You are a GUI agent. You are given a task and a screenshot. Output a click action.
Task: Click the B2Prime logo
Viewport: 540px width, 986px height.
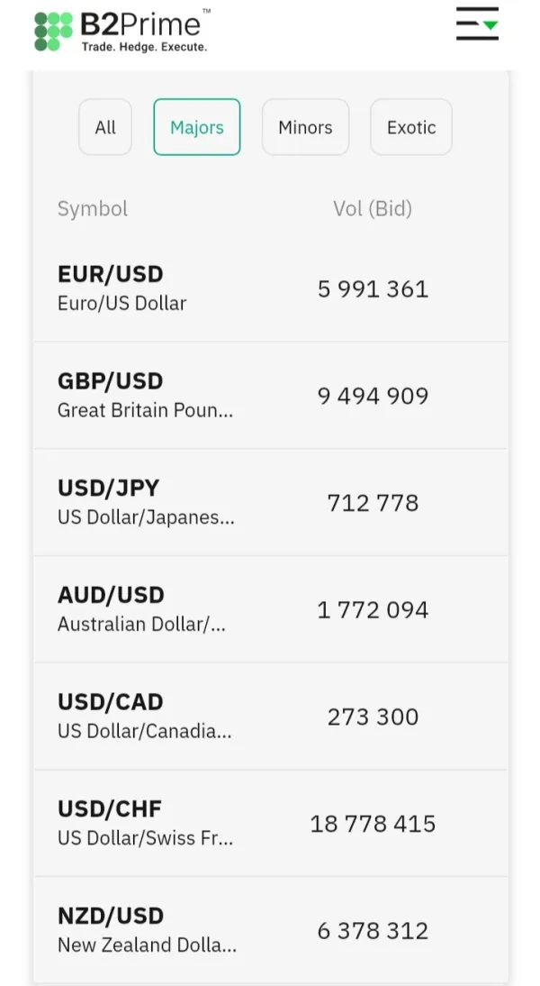tap(122, 31)
